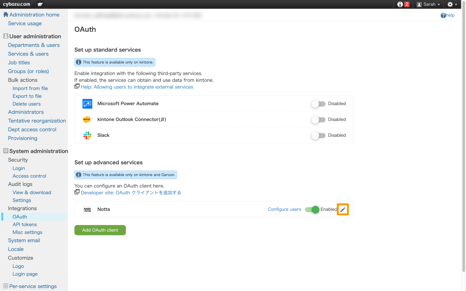466x291 pixels.
Task: Click the kintone Outlook Connector logo
Action: [x=87, y=119]
